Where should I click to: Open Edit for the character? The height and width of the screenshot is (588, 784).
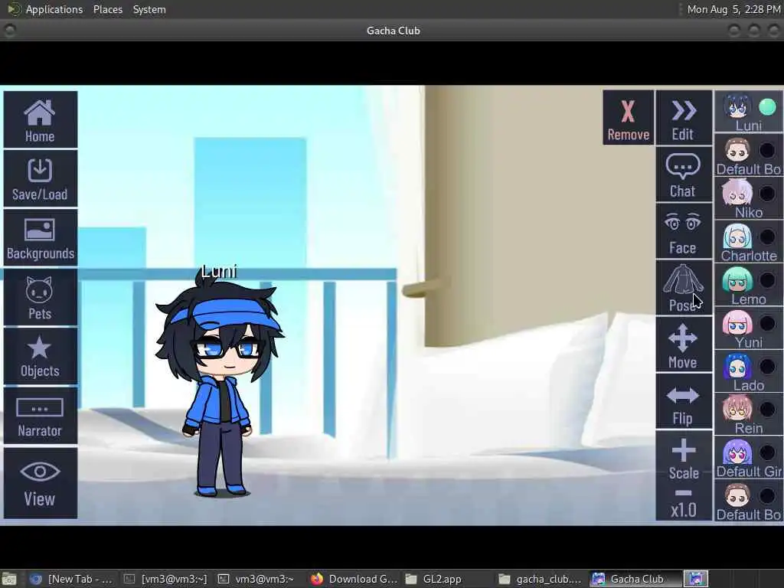[x=684, y=117]
